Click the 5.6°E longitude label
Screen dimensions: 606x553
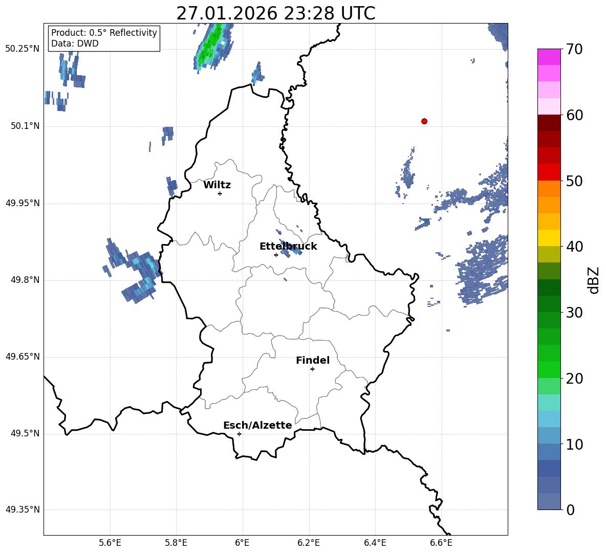click(110, 543)
